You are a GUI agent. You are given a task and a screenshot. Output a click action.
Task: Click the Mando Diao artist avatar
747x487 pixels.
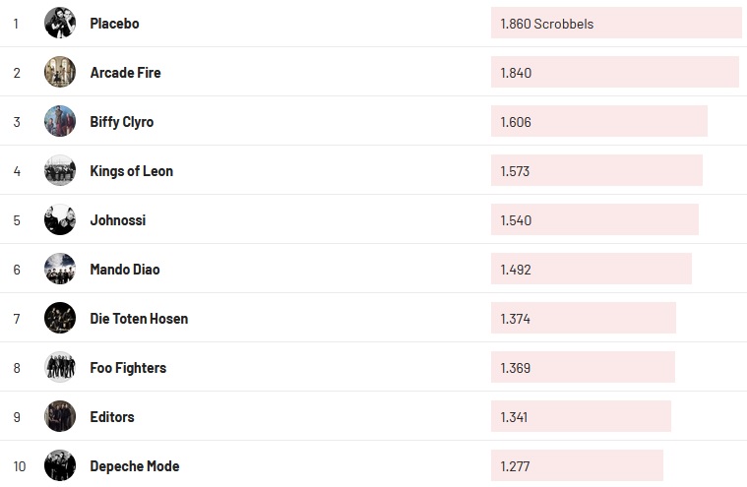click(60, 269)
